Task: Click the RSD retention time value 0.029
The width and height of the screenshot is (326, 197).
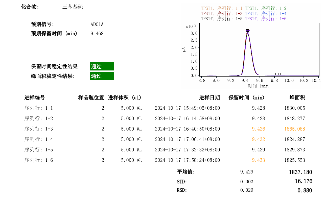Action: pyautogui.click(x=247, y=190)
